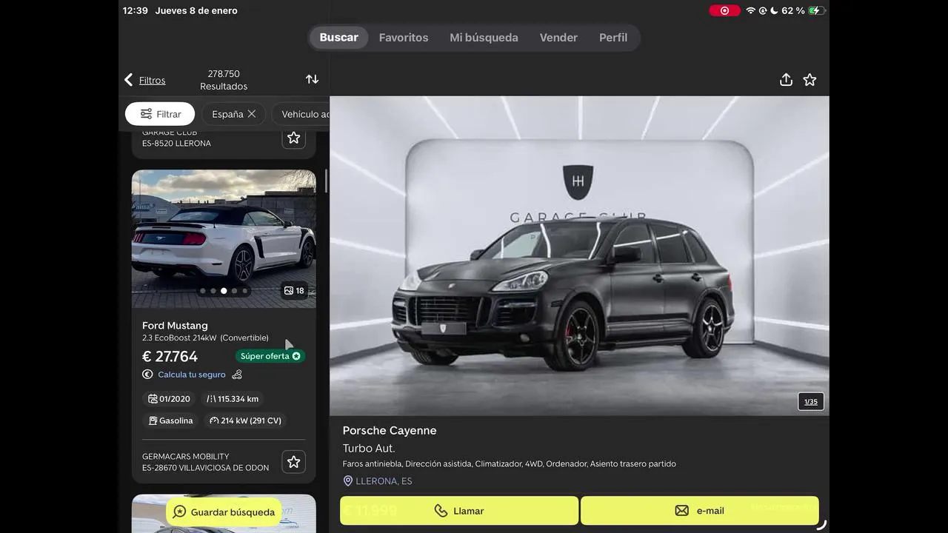Click the Porsche Cayenne title

click(390, 431)
